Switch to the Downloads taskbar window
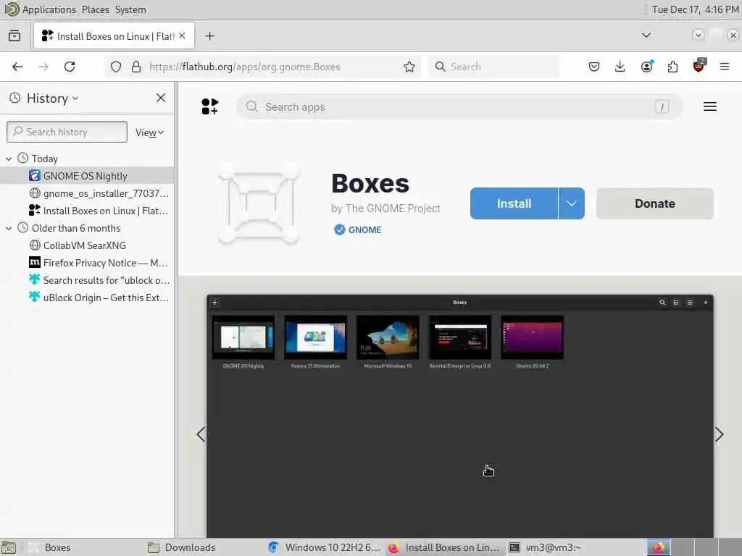This screenshot has width=742, height=556. (204, 547)
